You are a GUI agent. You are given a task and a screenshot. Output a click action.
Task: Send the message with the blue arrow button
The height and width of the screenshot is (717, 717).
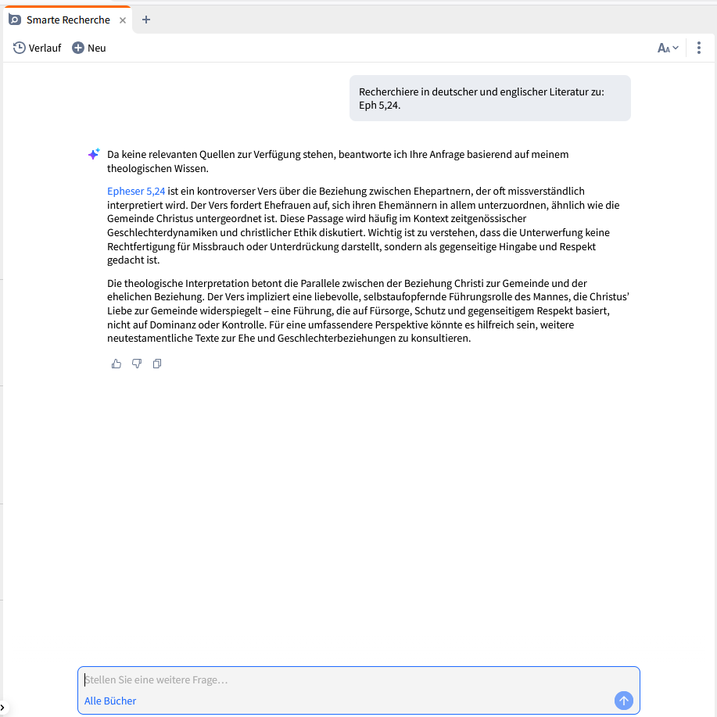623,701
